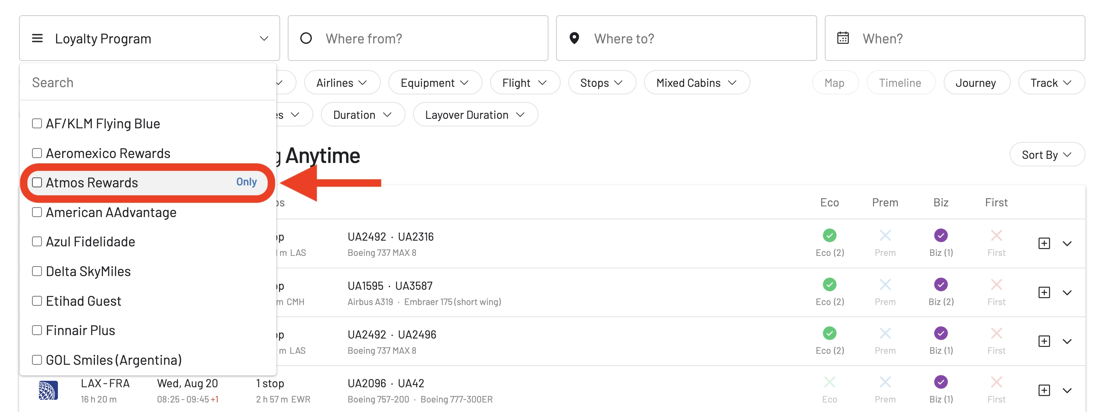This screenshot has height=412, width=1103.
Task: Expand details chevron on UA2492 · UA2496 row
Action: tap(1067, 342)
